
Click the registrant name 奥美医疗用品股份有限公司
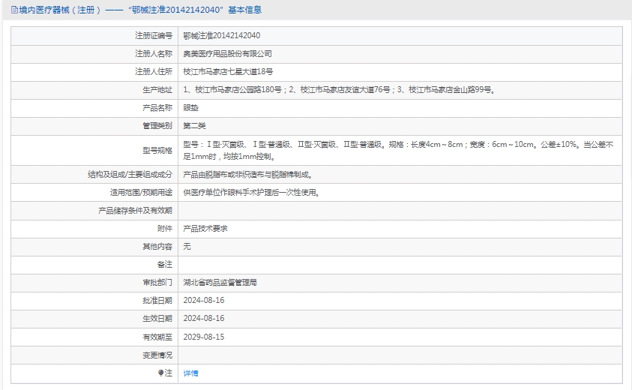pyautogui.click(x=228, y=54)
